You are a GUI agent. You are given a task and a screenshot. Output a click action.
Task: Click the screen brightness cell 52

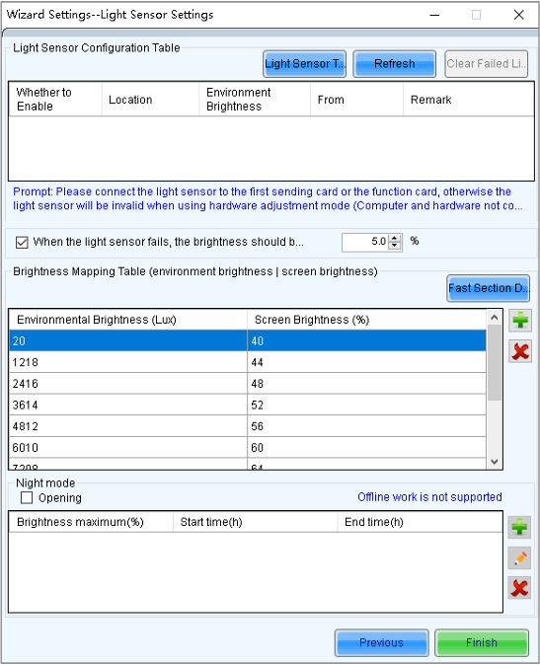(x=366, y=406)
